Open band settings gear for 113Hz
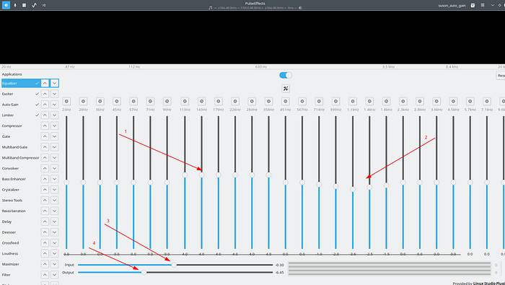The width and height of the screenshot is (505, 285). coord(185,101)
